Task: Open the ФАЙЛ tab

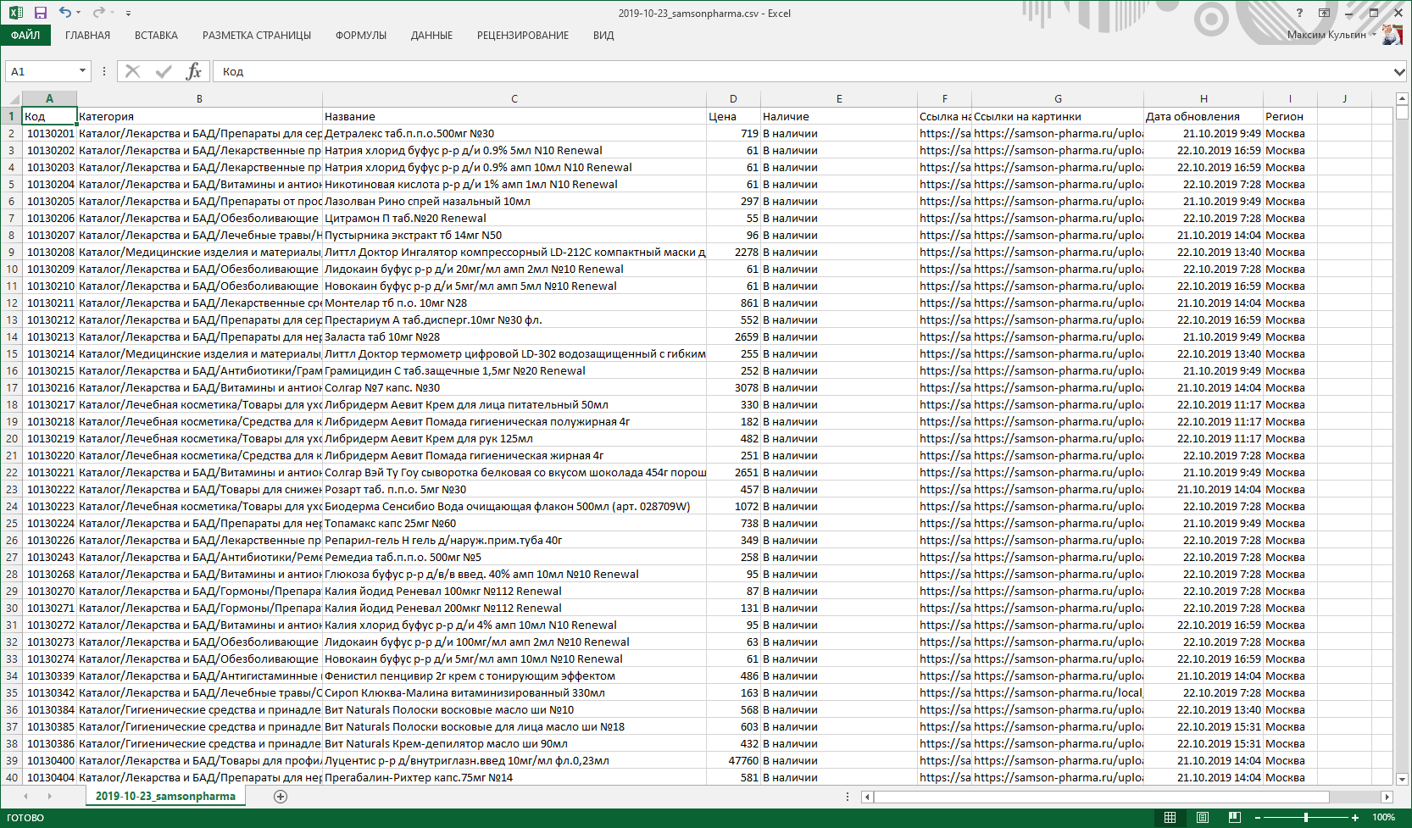Action: click(x=25, y=35)
